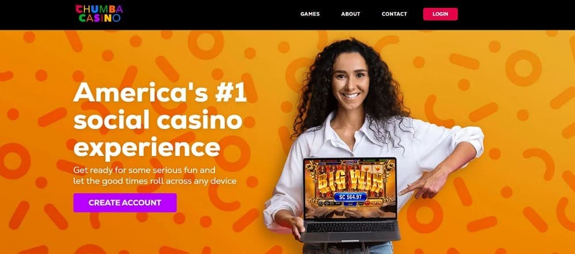Open the CONTACT page link
This screenshot has width=575, height=254.
click(394, 14)
